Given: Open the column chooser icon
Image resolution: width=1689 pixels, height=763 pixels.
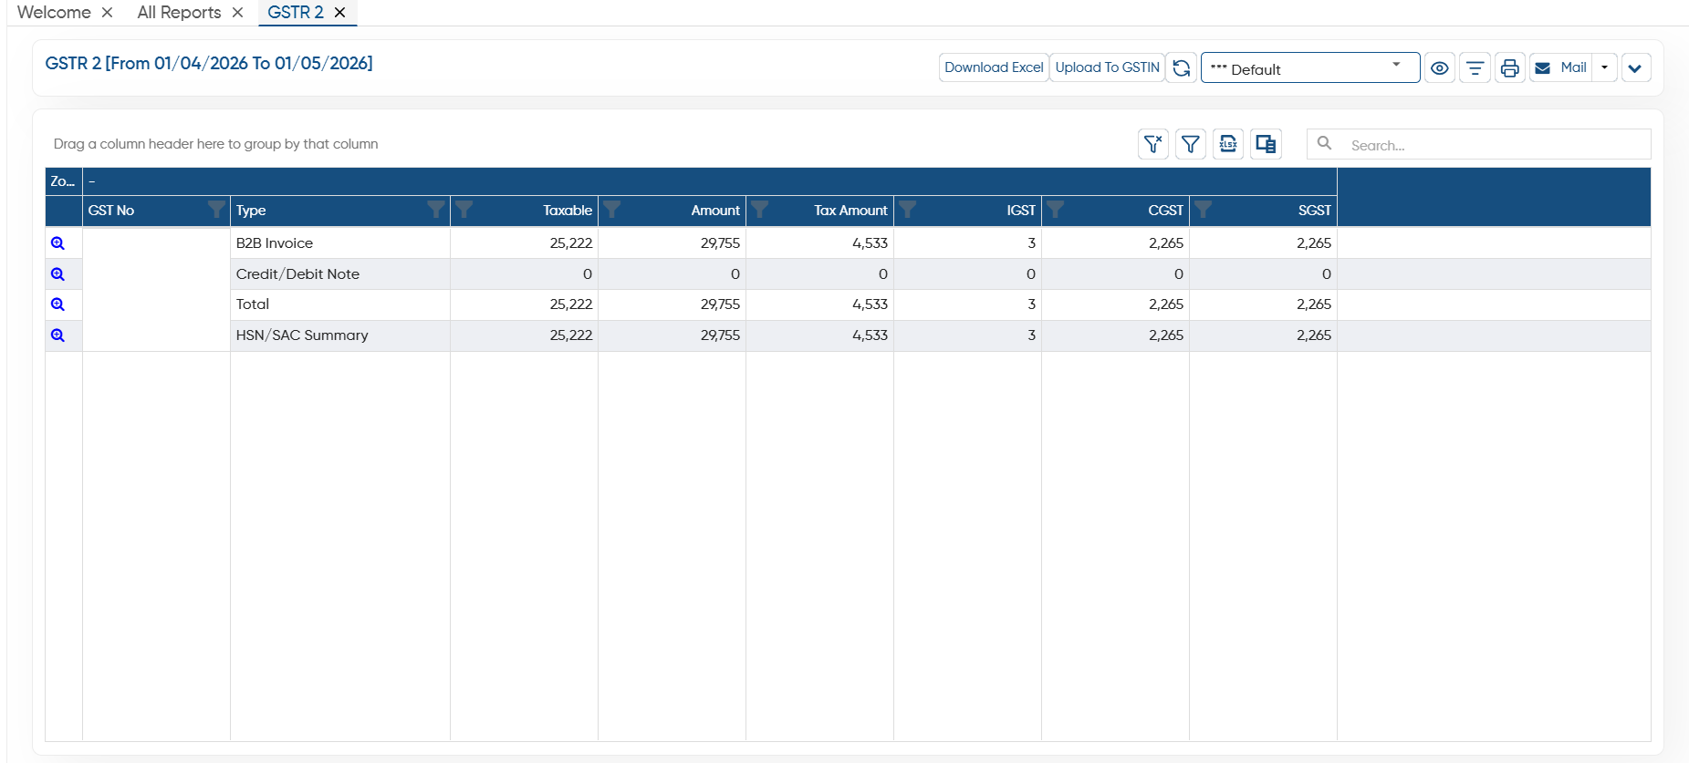Looking at the screenshot, I should click(1266, 144).
